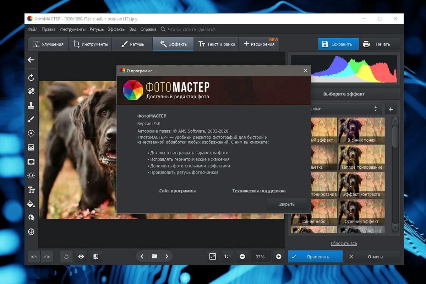The height and width of the screenshot is (284, 426).
Task: Go to previous photo
Action: [x=142, y=256]
